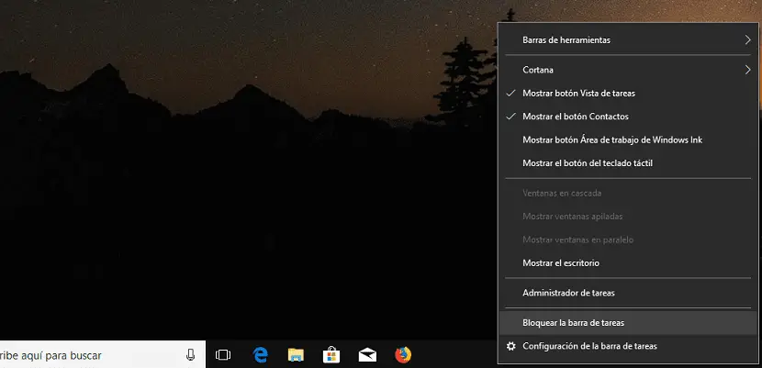762x368 pixels.
Task: Click the gear icon beside Configuración
Action: tap(510, 346)
